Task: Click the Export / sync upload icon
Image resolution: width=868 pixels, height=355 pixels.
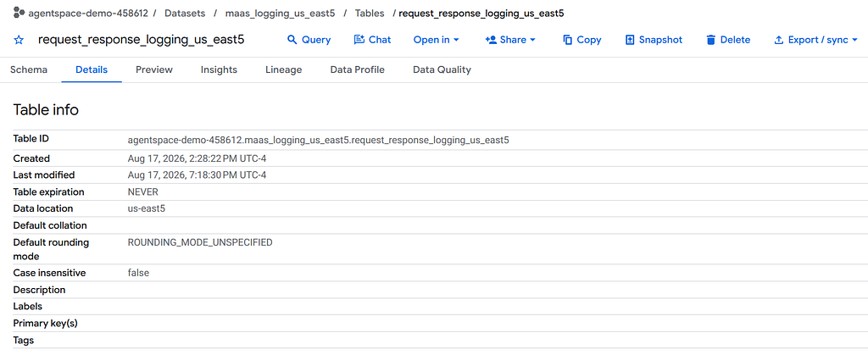Action: tap(779, 40)
